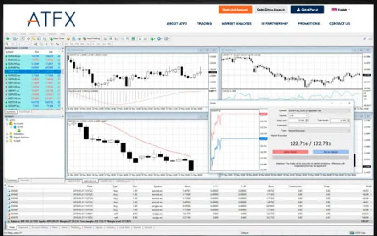Open the Templates dropdown icon

167,38
